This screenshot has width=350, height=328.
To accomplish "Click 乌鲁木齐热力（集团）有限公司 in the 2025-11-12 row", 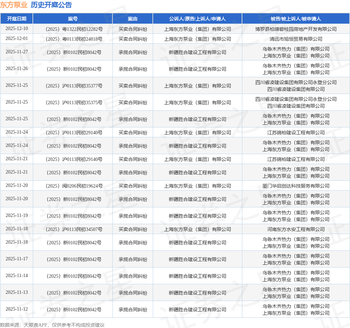I will coord(296,306).
